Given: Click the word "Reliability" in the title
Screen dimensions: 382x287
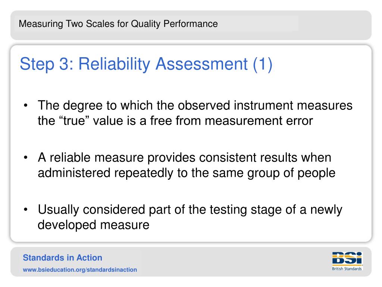Looking at the screenshot, I should pos(114,64).
